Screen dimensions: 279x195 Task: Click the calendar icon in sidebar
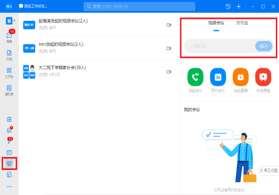[x=9, y=119]
